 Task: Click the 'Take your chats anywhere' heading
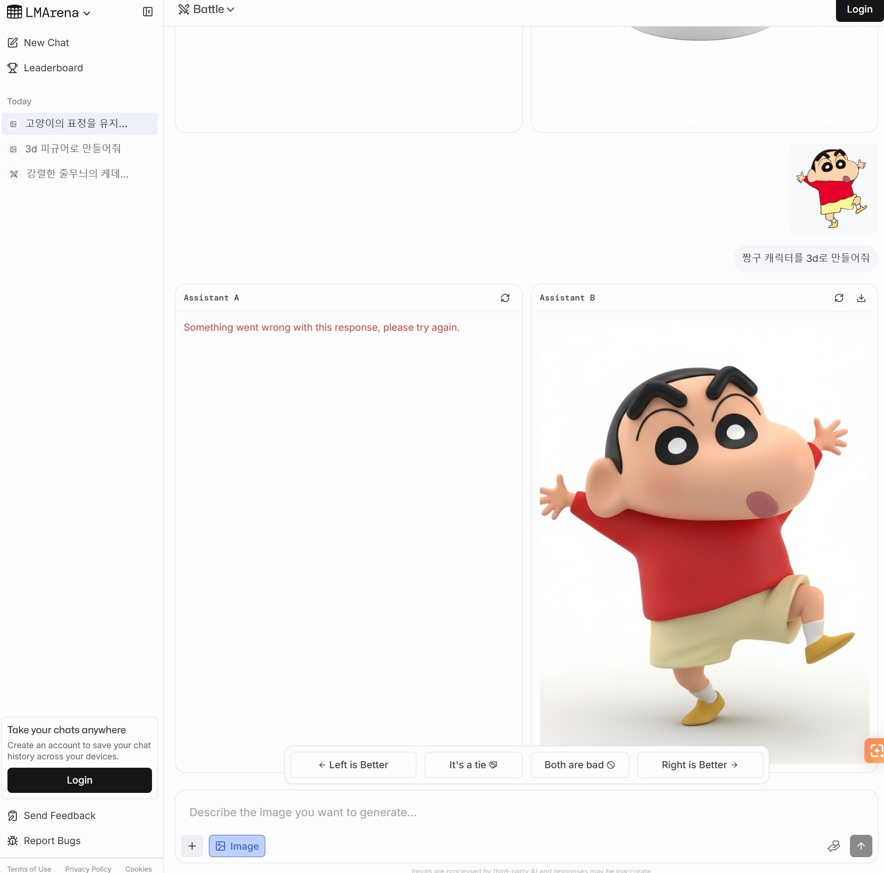(67, 730)
